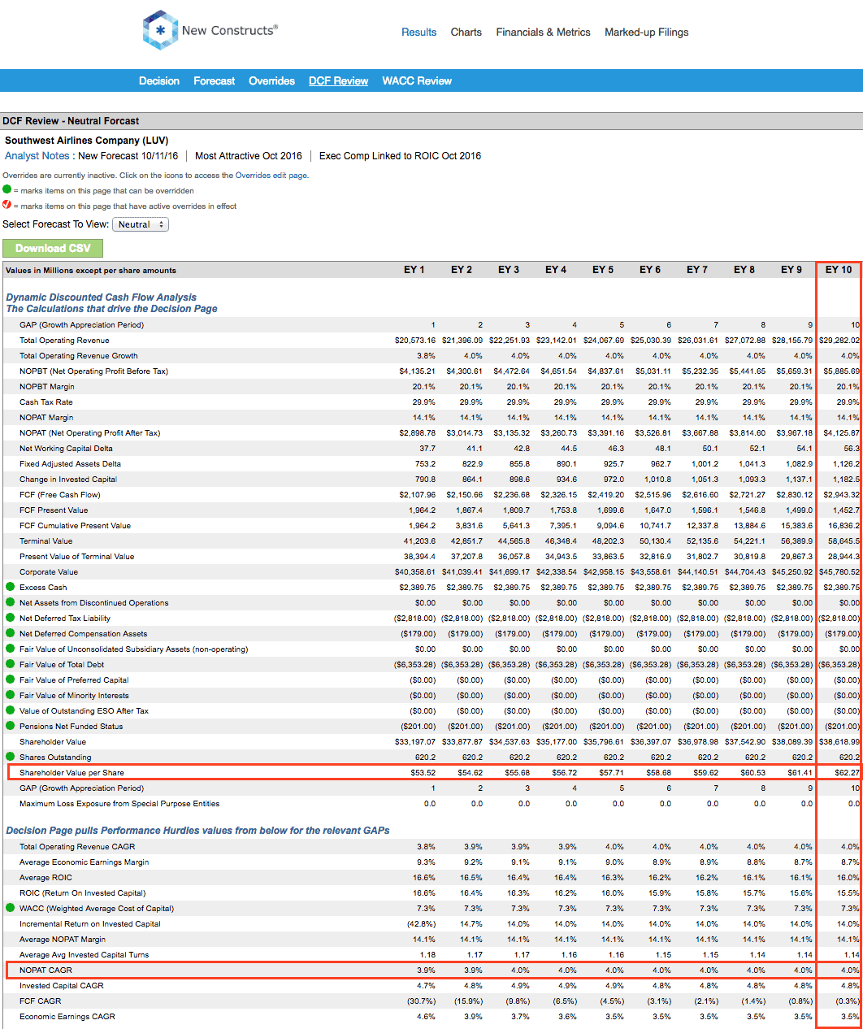The height and width of the screenshot is (1029, 863).
Task: Select the (42.8%) incremental return value
Action: point(422,924)
